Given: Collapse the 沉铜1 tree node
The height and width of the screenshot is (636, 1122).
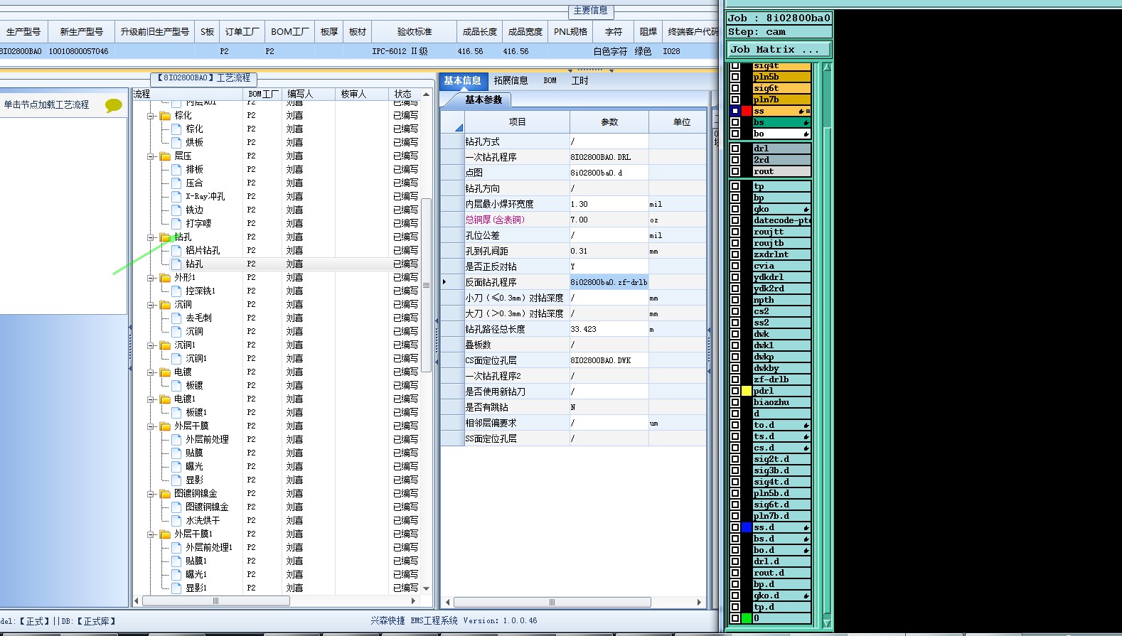Looking at the screenshot, I should click(x=151, y=345).
